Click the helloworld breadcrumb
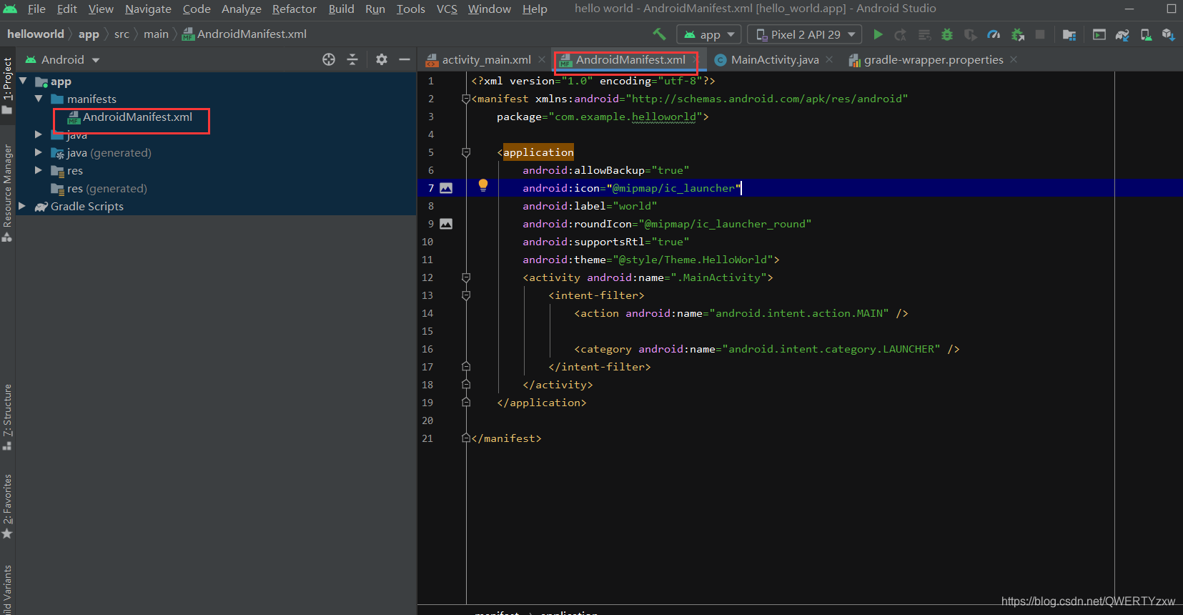 click(36, 34)
